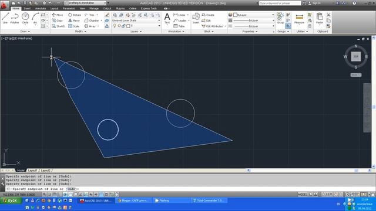Switch to the Insert ribbon tab
Screen dimensions: 376x211
(27, 8)
